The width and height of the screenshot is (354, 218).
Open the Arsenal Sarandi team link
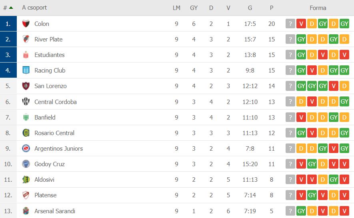[54, 211]
